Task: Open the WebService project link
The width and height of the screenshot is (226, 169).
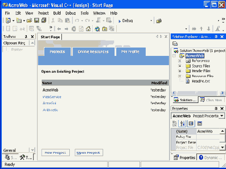Action: pyautogui.click(x=52, y=97)
